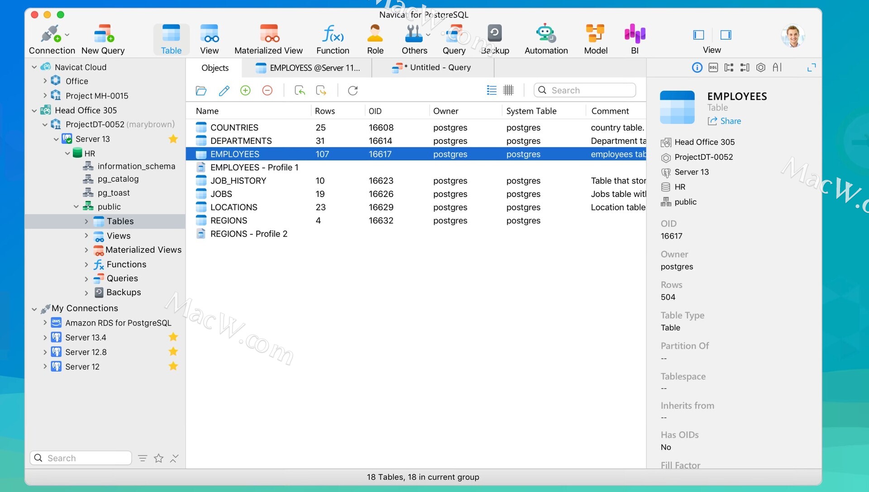Viewport: 869px width, 492px height.
Task: Select the JOB_HISTORY table row
Action: [x=416, y=181]
